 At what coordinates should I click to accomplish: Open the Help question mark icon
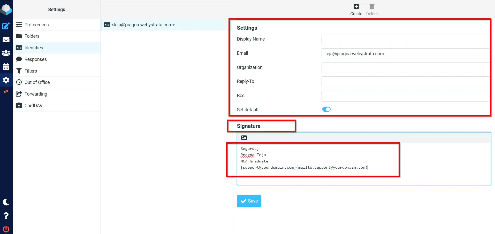point(6,216)
